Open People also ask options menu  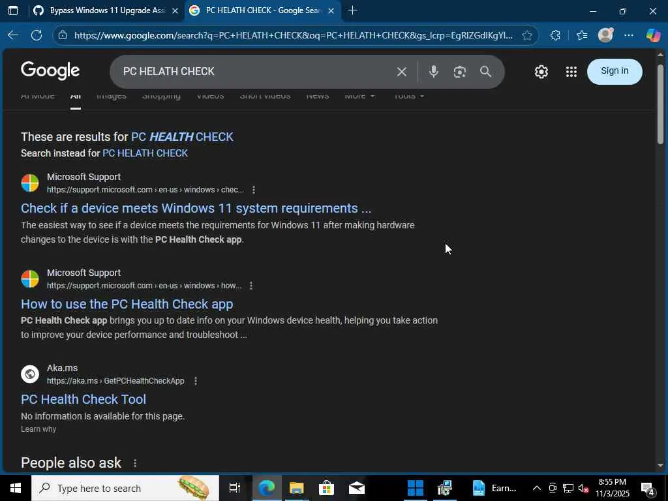coord(134,463)
